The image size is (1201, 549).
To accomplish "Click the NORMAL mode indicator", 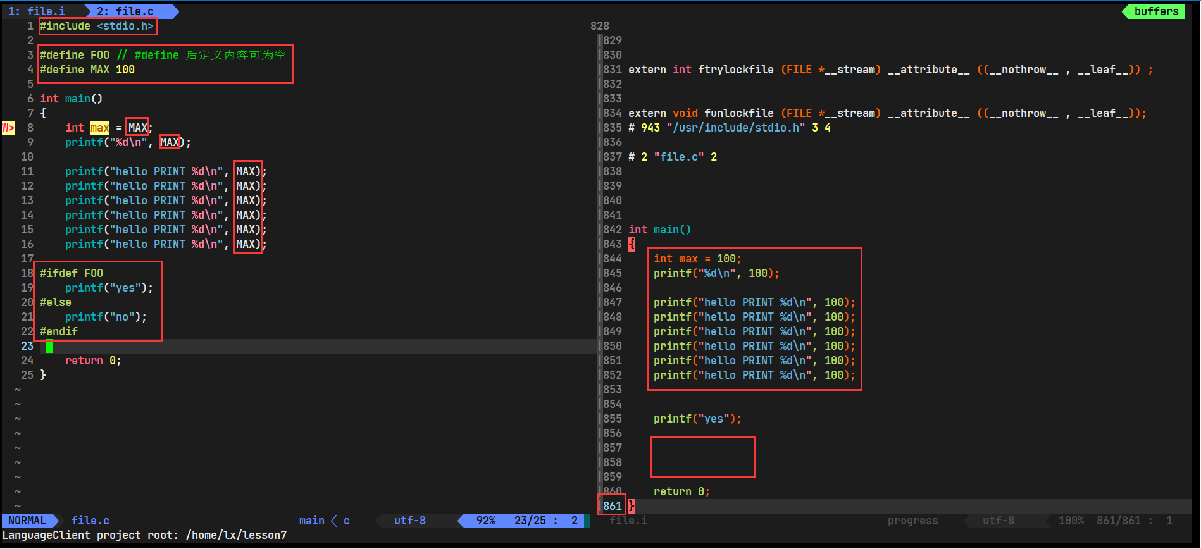I will tap(27, 521).
